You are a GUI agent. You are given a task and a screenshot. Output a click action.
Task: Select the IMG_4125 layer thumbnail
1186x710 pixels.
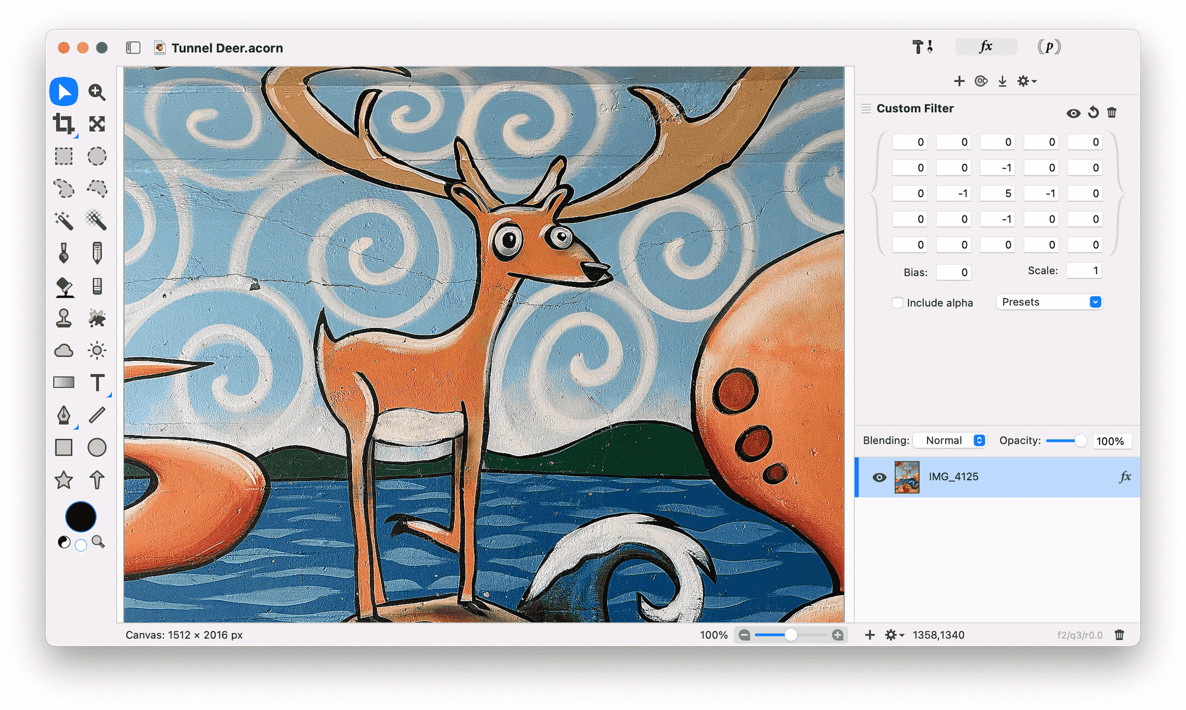click(907, 477)
